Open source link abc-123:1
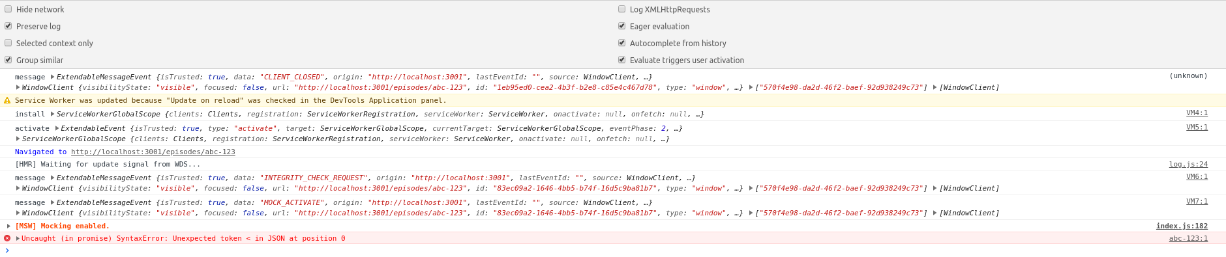The width and height of the screenshot is (1226, 257). 1188,238
